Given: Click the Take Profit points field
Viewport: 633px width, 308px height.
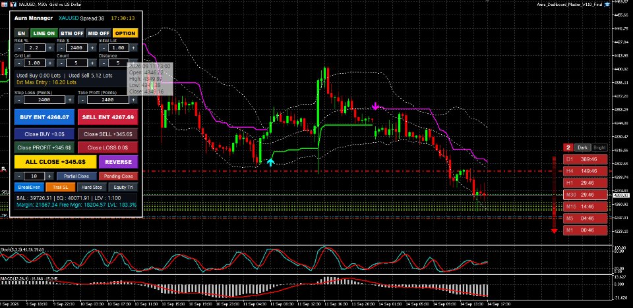Looking at the screenshot, I should [107, 99].
